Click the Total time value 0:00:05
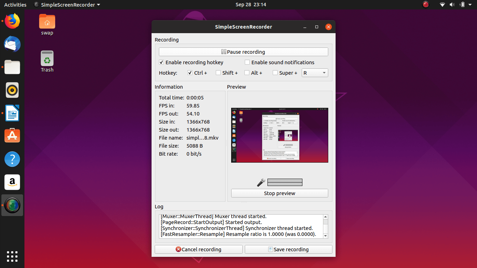 (x=195, y=98)
